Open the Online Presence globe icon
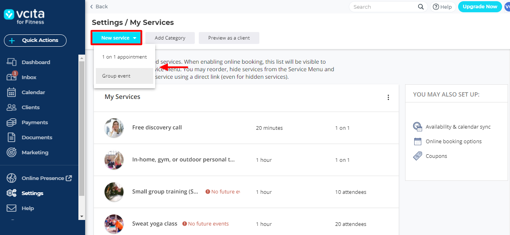Image resolution: width=510 pixels, height=235 pixels. (11, 178)
